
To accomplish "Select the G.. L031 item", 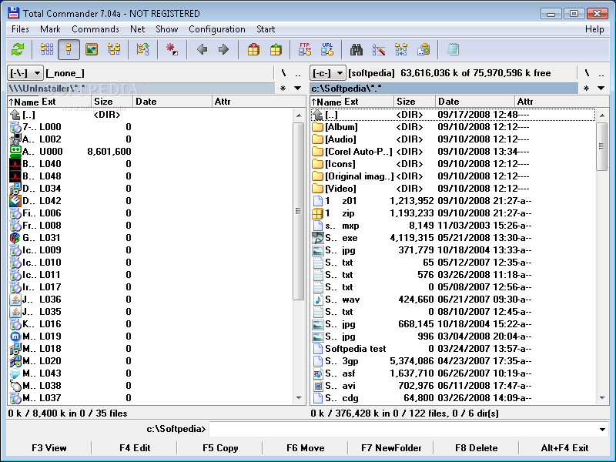I will click(149, 238).
